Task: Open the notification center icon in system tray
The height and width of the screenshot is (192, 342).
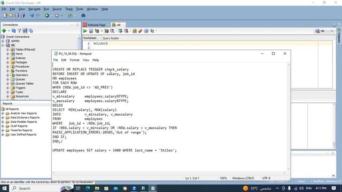Action: click(333, 188)
